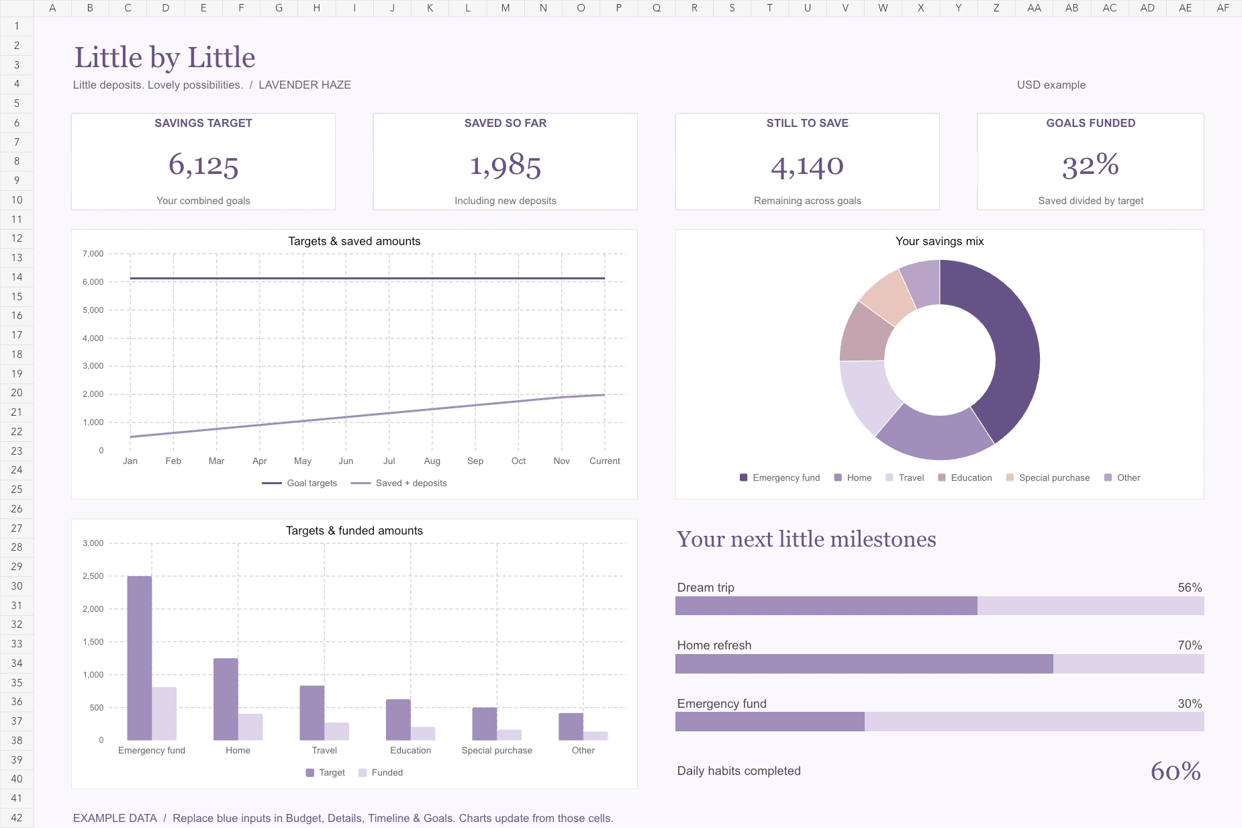This screenshot has height=828, width=1242.
Task: Select the goals funded value 32%
Action: [1091, 165]
